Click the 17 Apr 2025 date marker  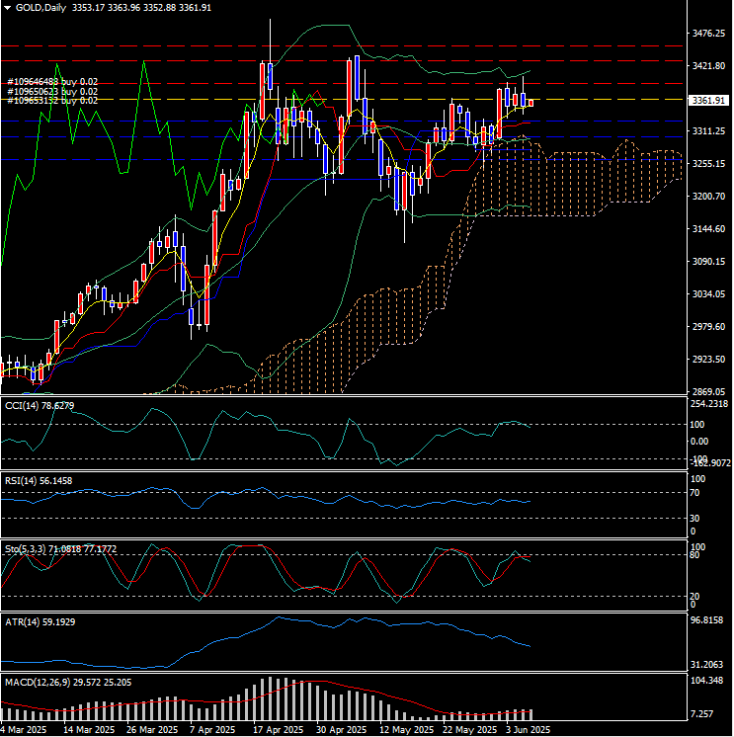280,730
